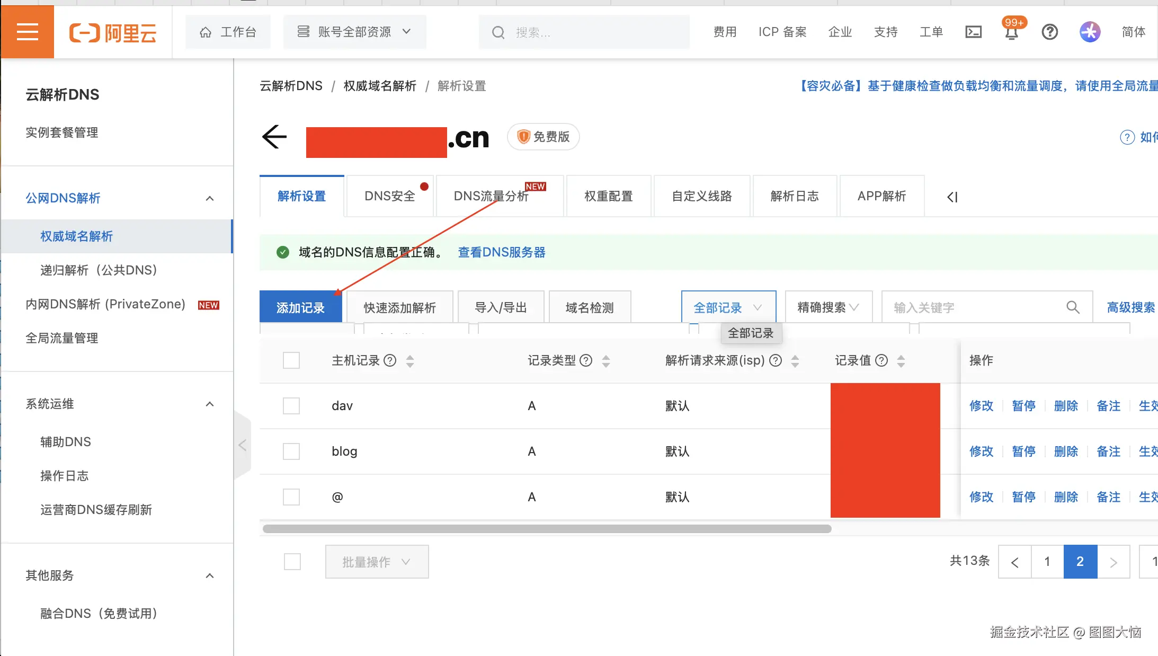
Task: Open the notifications bell with 99+ badge
Action: [1011, 33]
